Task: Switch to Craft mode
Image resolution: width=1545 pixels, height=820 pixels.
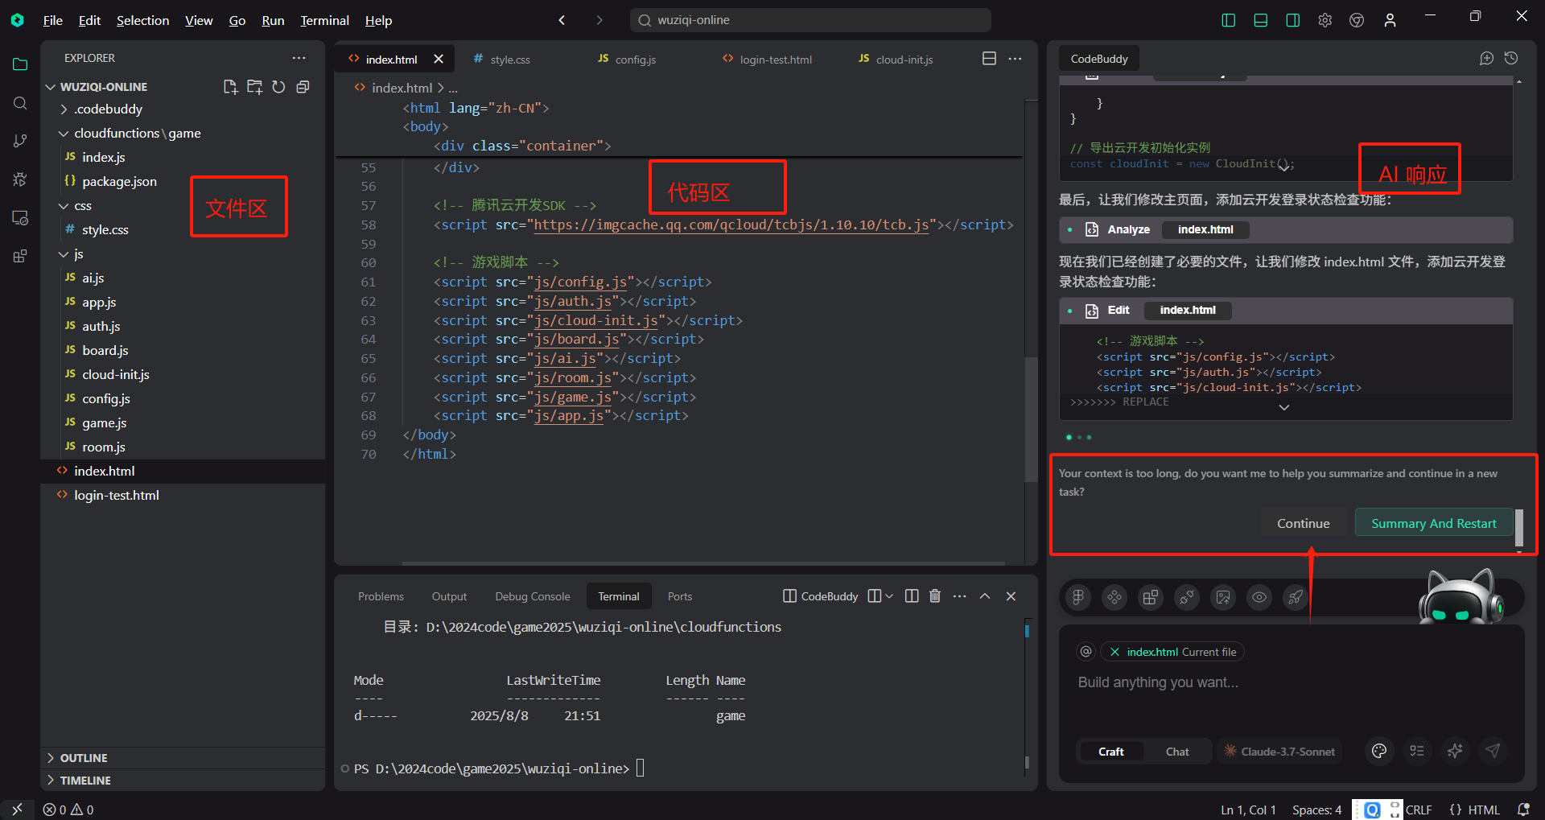Action: (1110, 752)
